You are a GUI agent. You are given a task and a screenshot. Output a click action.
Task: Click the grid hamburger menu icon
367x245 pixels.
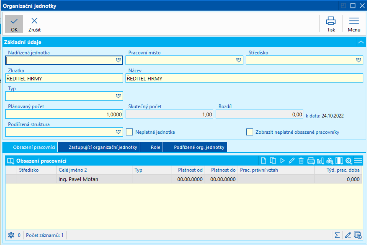[x=358, y=161]
